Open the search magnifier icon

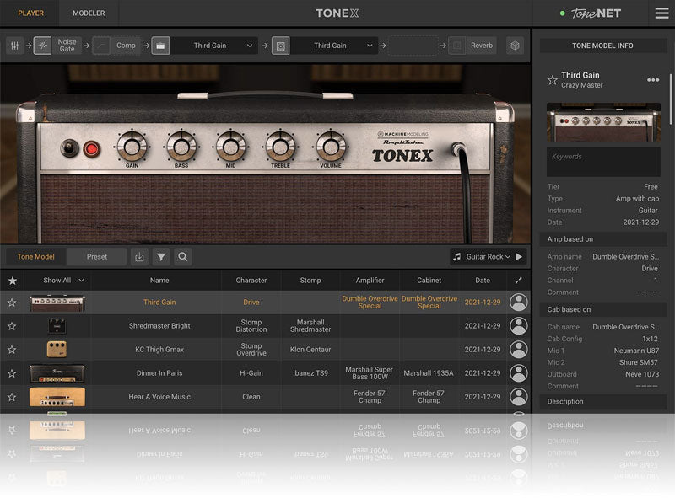pos(182,257)
